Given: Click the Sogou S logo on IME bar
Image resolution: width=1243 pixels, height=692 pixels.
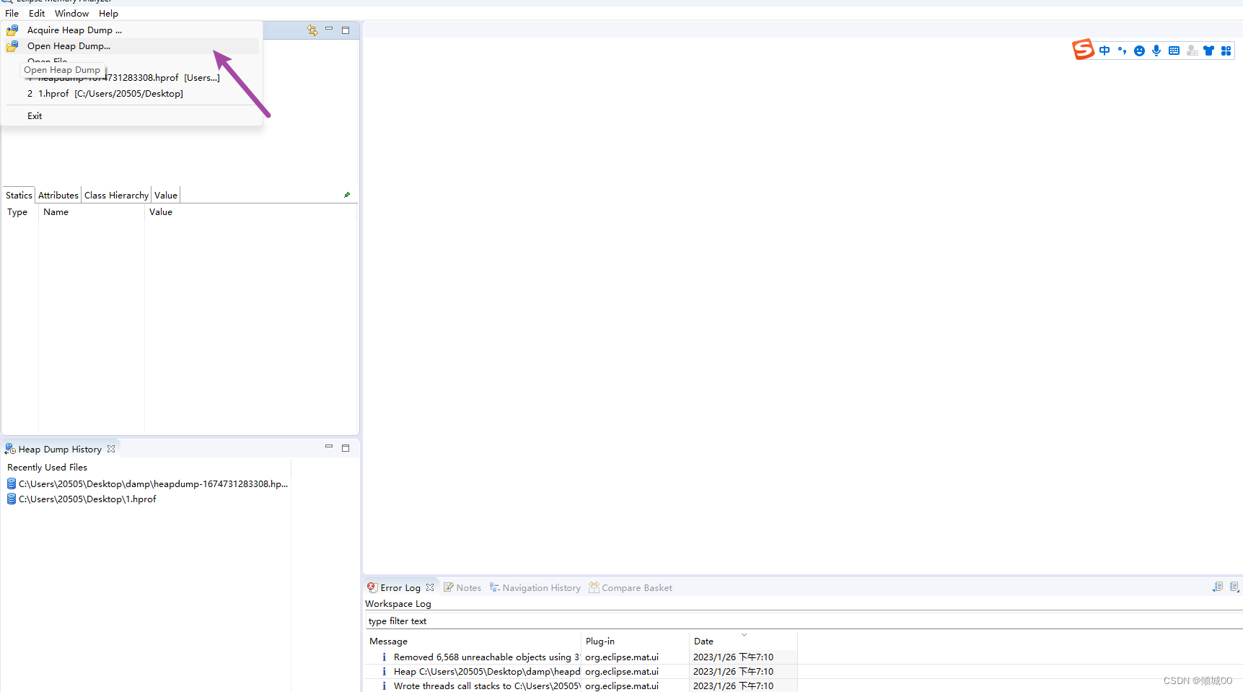Looking at the screenshot, I should click(1083, 49).
